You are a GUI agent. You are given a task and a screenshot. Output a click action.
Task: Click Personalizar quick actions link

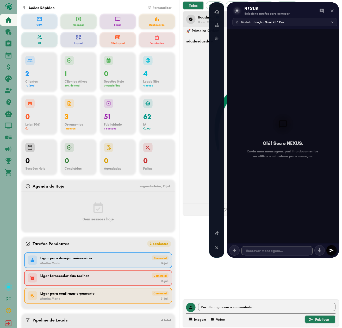coord(160,8)
